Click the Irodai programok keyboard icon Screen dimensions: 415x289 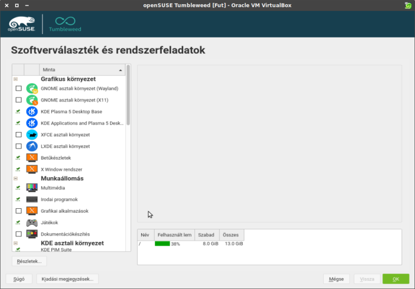tap(32, 199)
